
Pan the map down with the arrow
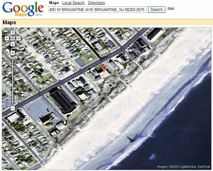point(13,44)
